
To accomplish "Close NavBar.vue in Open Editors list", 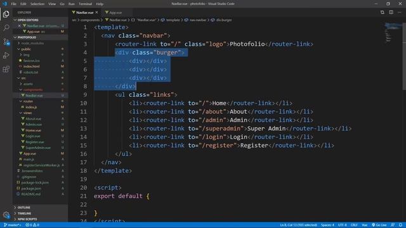I will [x=19, y=26].
